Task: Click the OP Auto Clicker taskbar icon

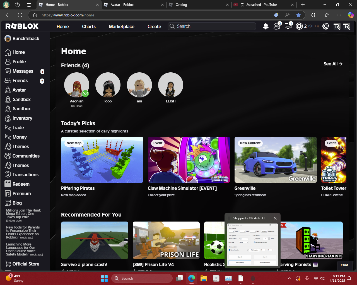Action: point(253,278)
